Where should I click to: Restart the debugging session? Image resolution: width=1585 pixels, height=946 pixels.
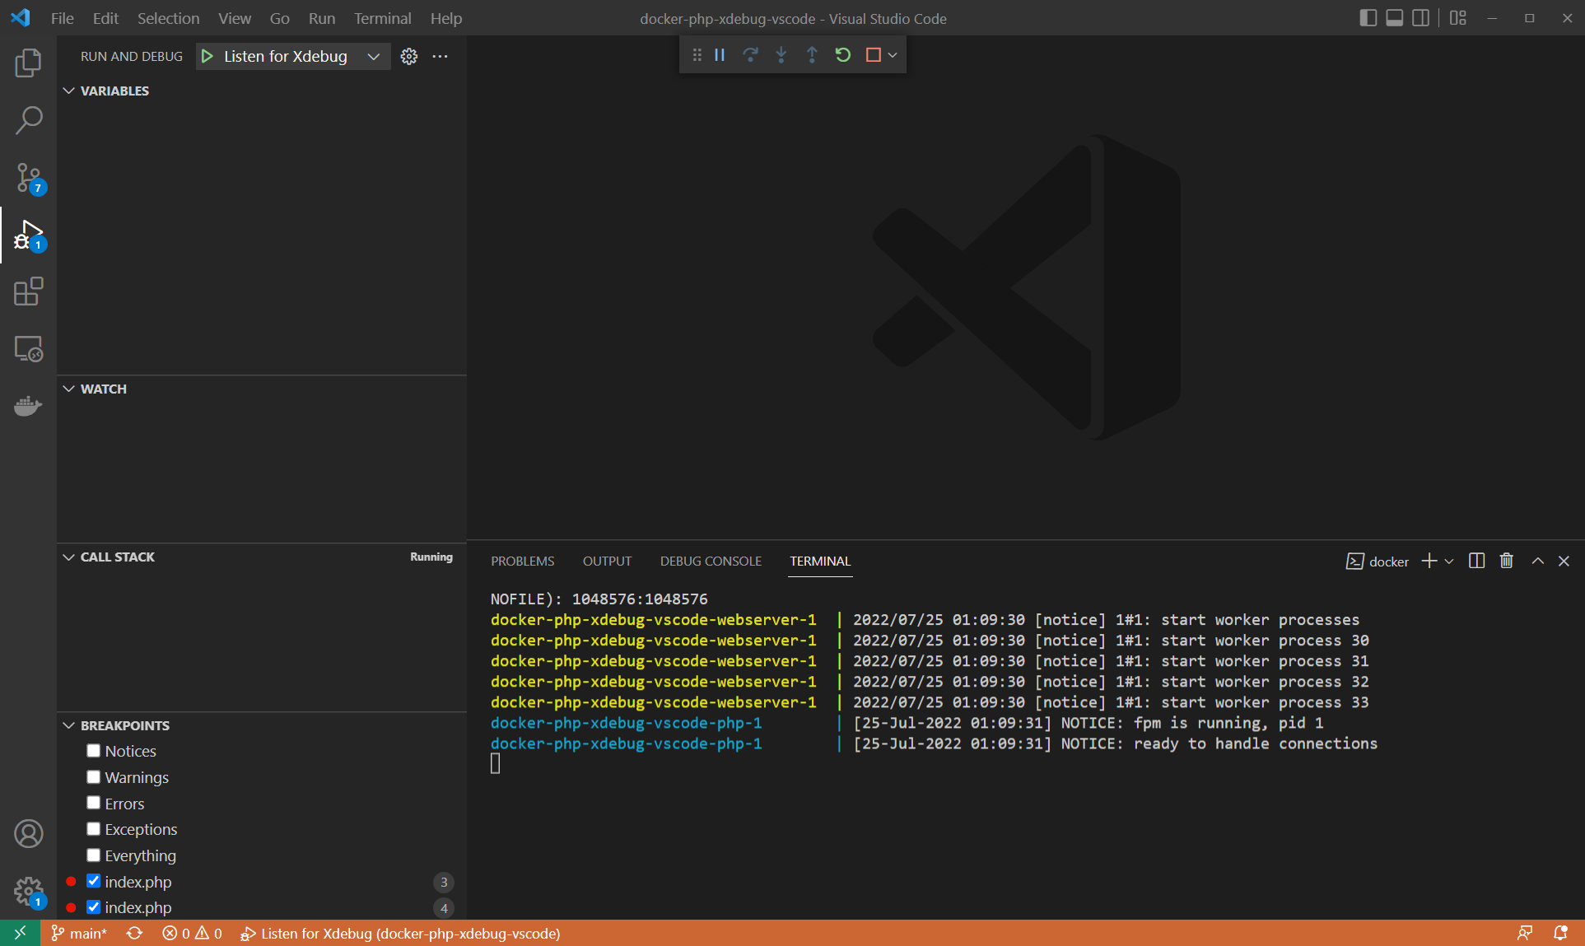click(x=842, y=55)
